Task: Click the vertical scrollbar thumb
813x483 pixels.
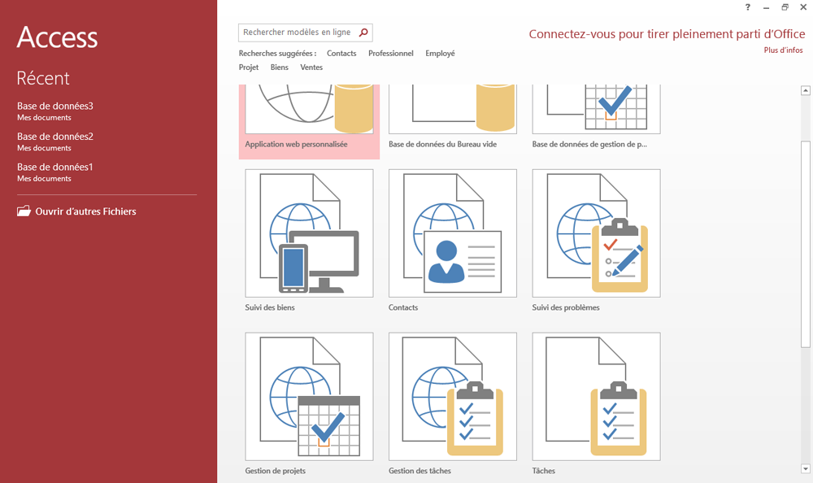Action: pyautogui.click(x=805, y=244)
